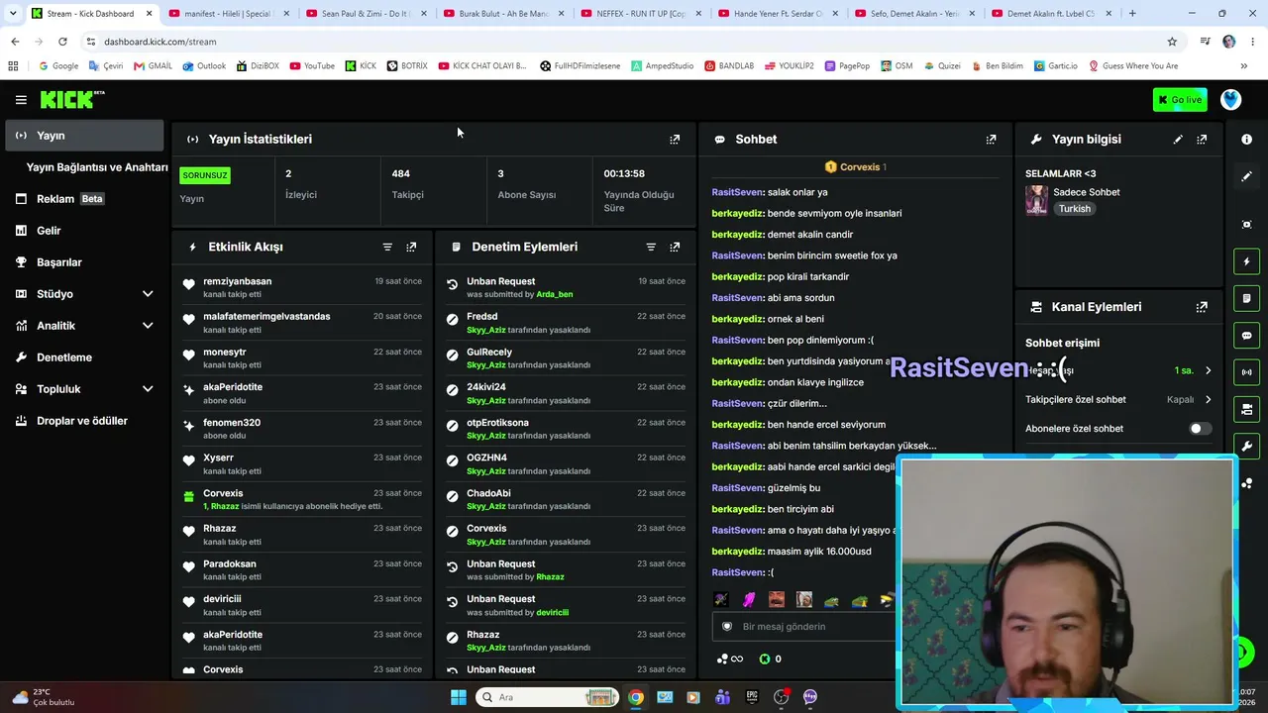Expand the Analitik sidebar section
The image size is (1268, 713).
click(148, 326)
